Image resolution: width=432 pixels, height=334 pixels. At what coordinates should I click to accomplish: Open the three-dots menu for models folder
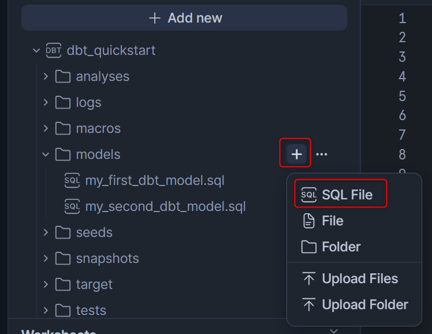pos(322,154)
